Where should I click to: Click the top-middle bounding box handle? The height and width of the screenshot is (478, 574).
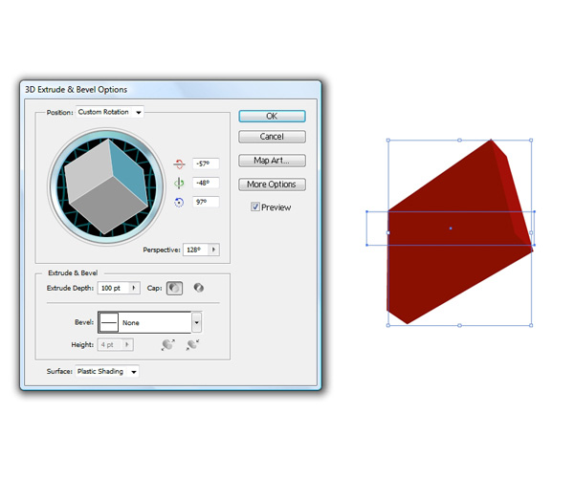click(x=459, y=141)
